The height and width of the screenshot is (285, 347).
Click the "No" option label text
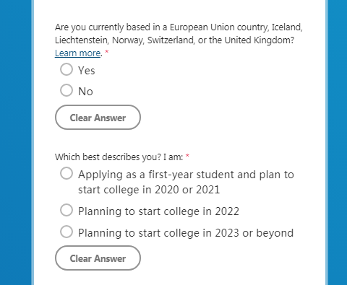(85, 92)
